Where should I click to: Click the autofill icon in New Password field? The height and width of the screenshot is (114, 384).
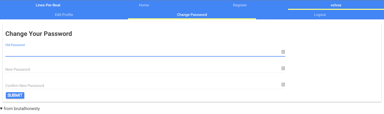click(283, 68)
